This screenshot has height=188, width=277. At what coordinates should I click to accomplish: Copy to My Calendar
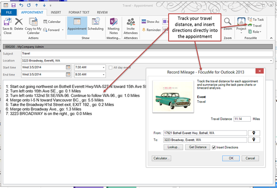point(33,26)
